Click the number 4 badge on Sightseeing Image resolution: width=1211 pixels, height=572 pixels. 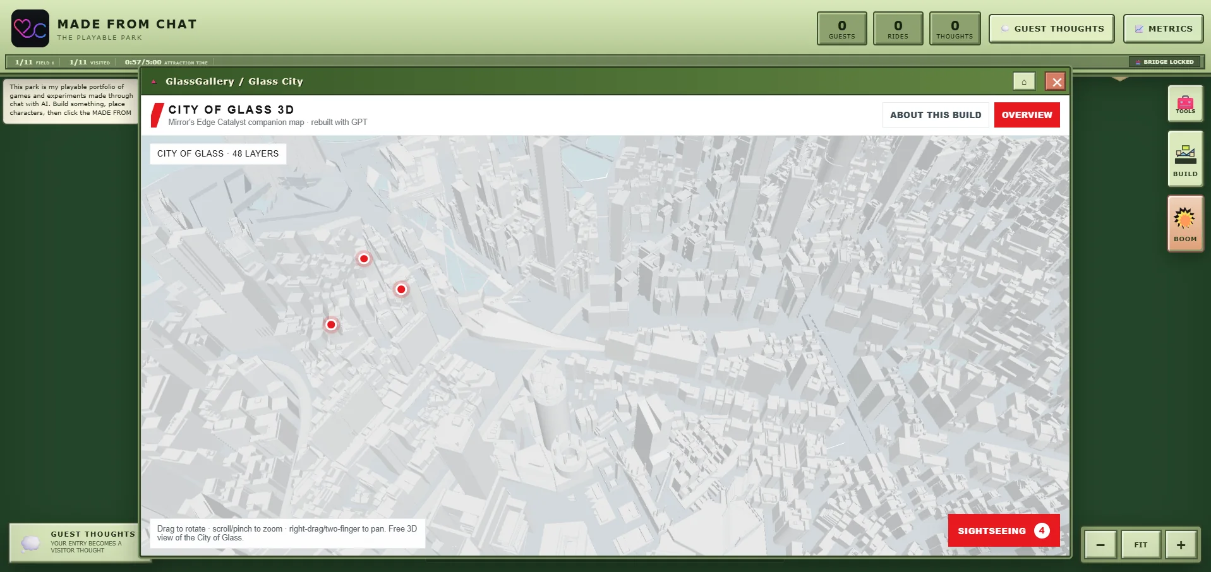click(x=1042, y=530)
